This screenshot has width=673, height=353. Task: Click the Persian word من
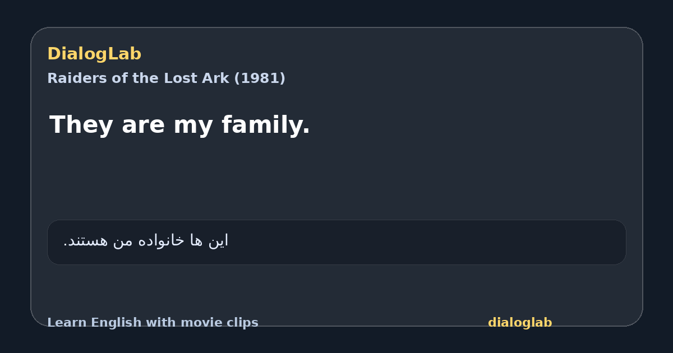coord(125,241)
